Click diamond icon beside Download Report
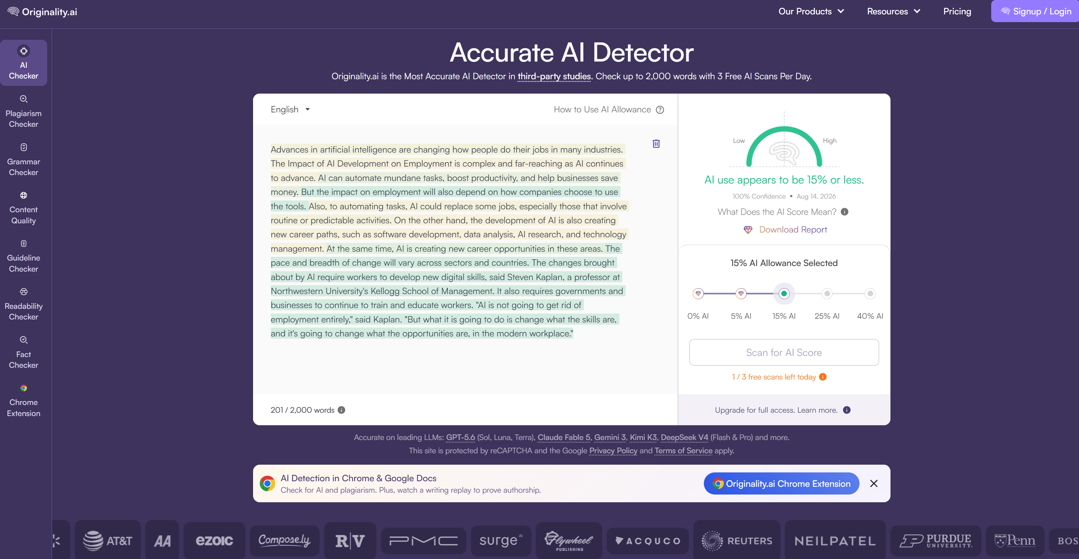 tap(748, 230)
